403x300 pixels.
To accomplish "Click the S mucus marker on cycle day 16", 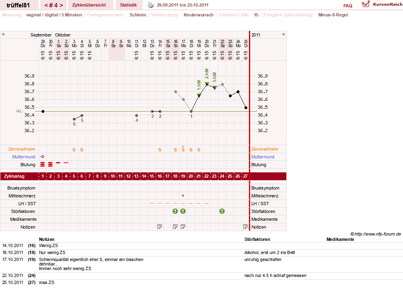I will tap(160, 150).
